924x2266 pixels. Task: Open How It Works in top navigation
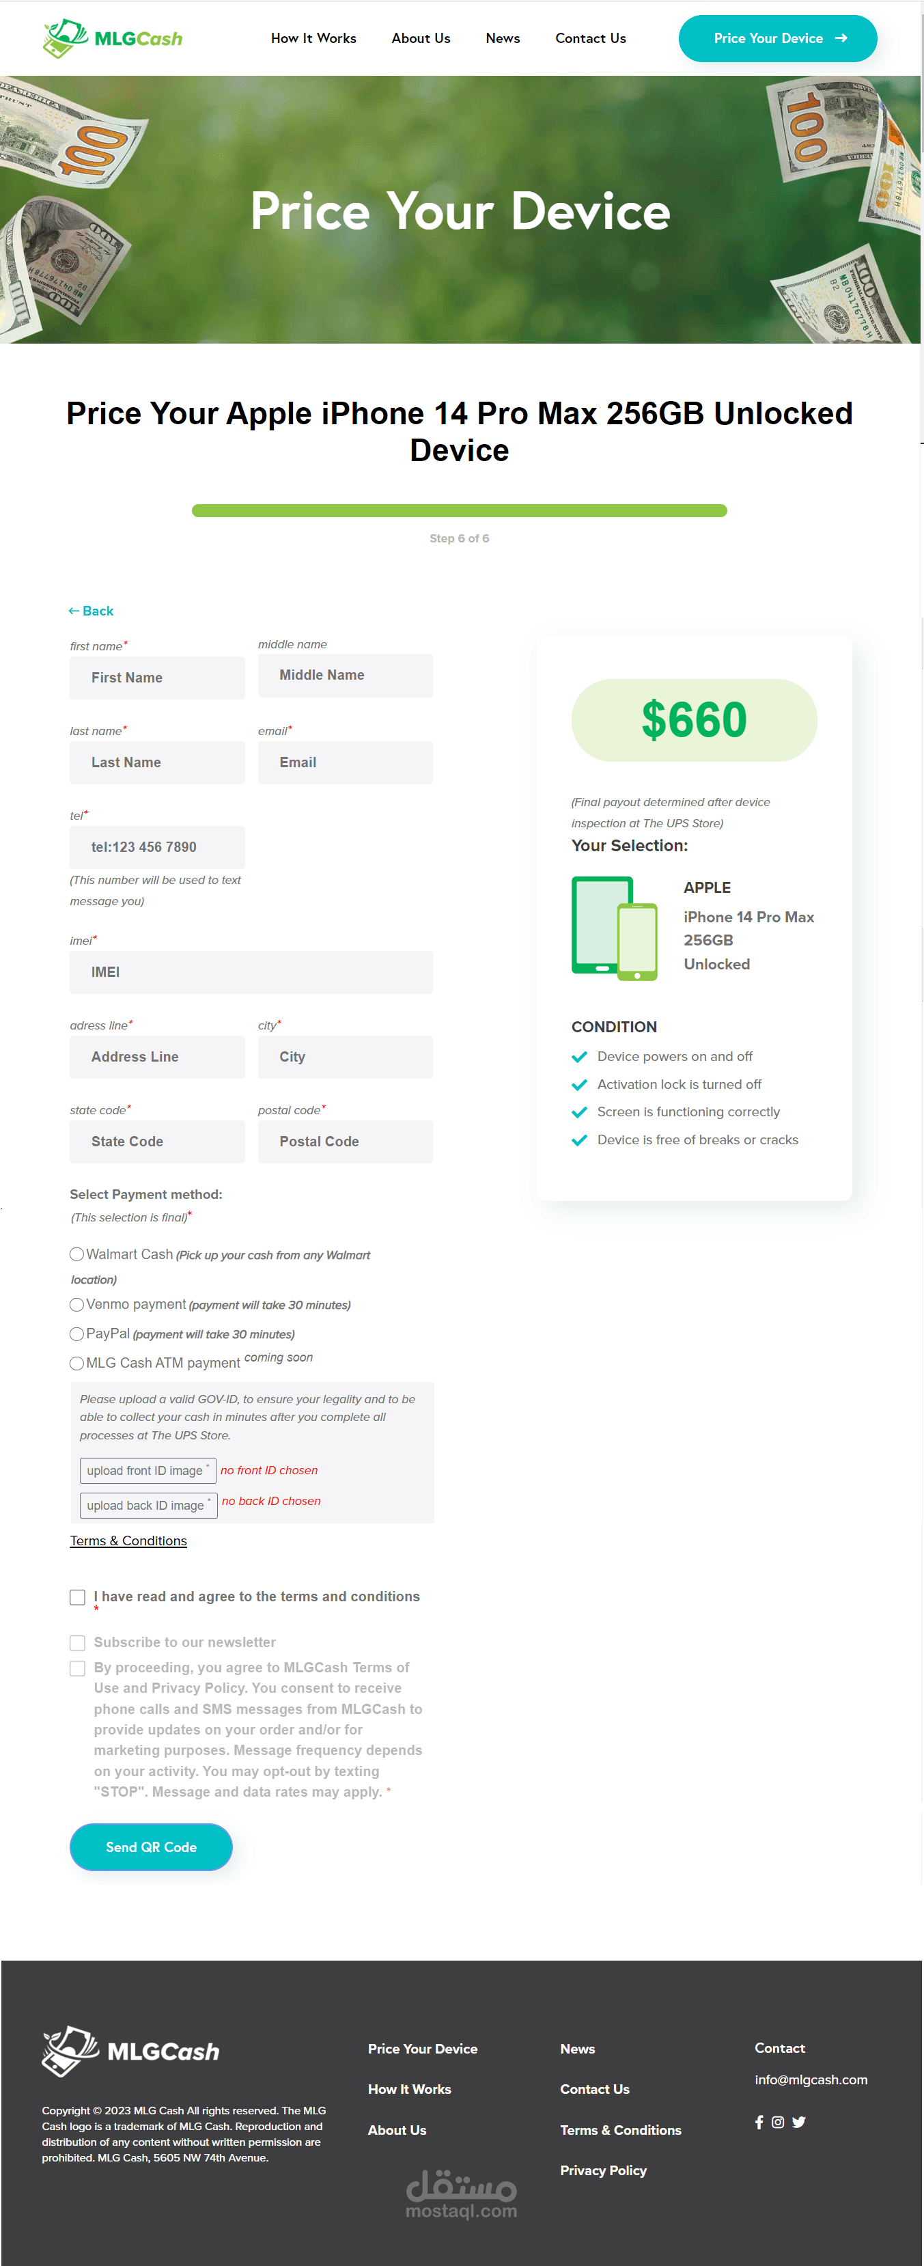tap(313, 39)
